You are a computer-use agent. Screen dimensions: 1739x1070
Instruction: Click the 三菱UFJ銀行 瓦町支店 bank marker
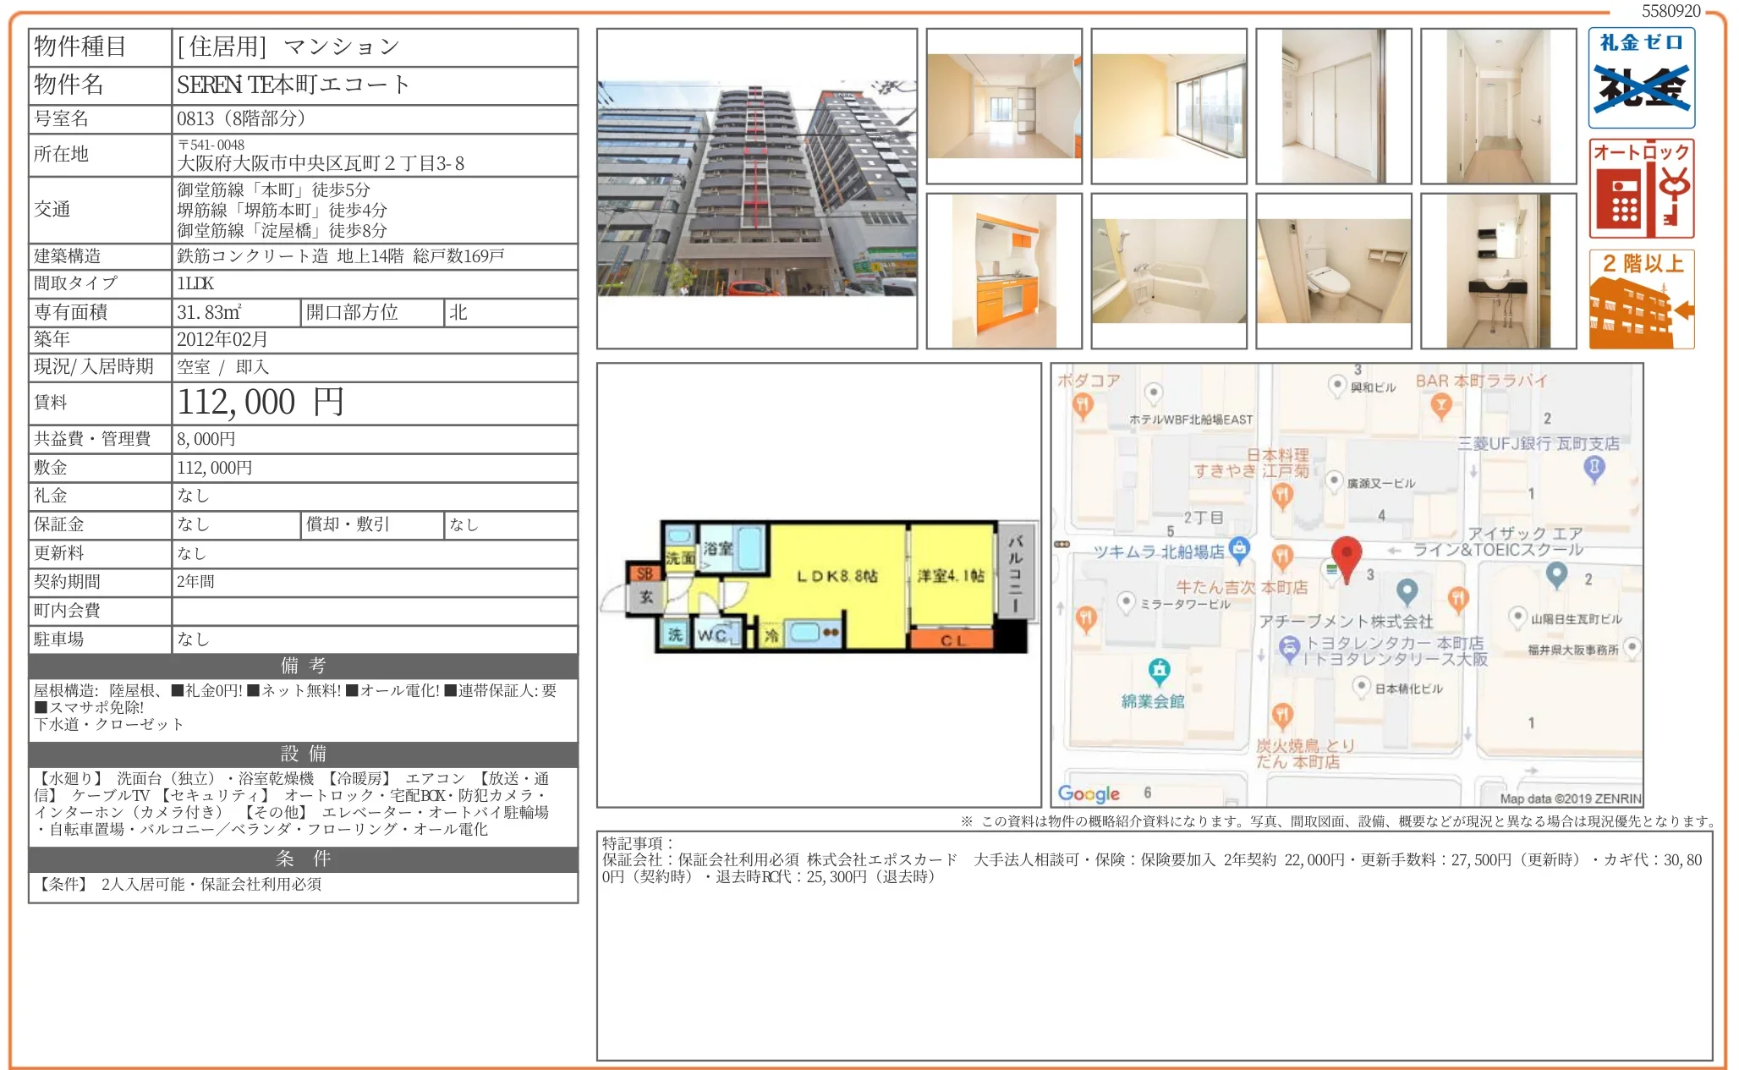(x=1594, y=467)
